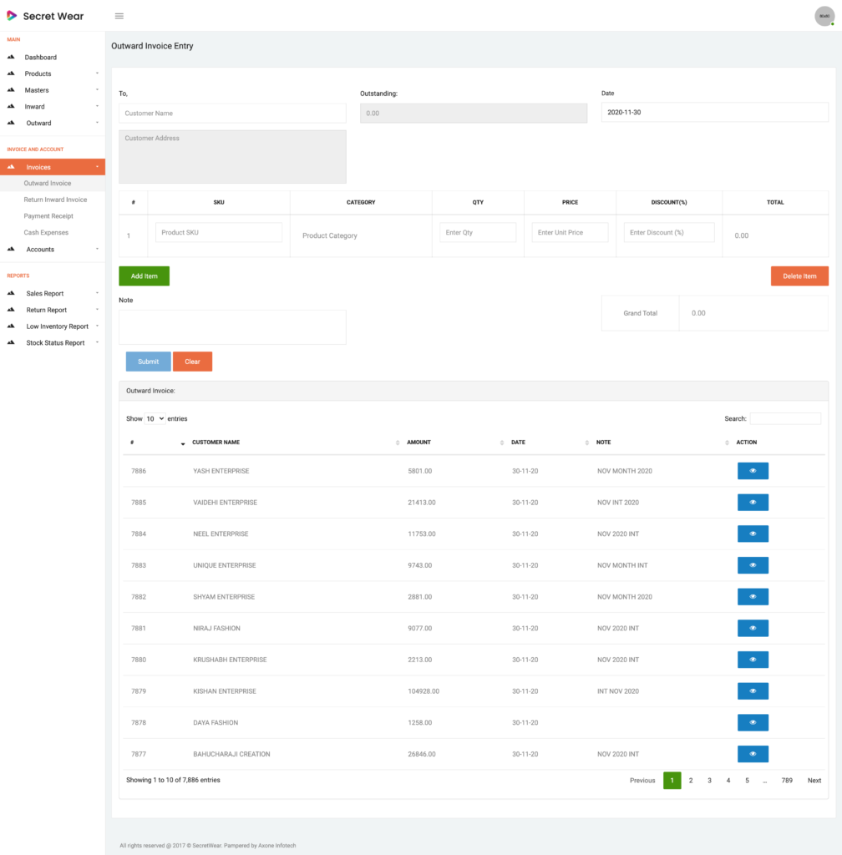Select Payment Receipt in sidebar
Screen dimensions: 842x855
pos(48,216)
